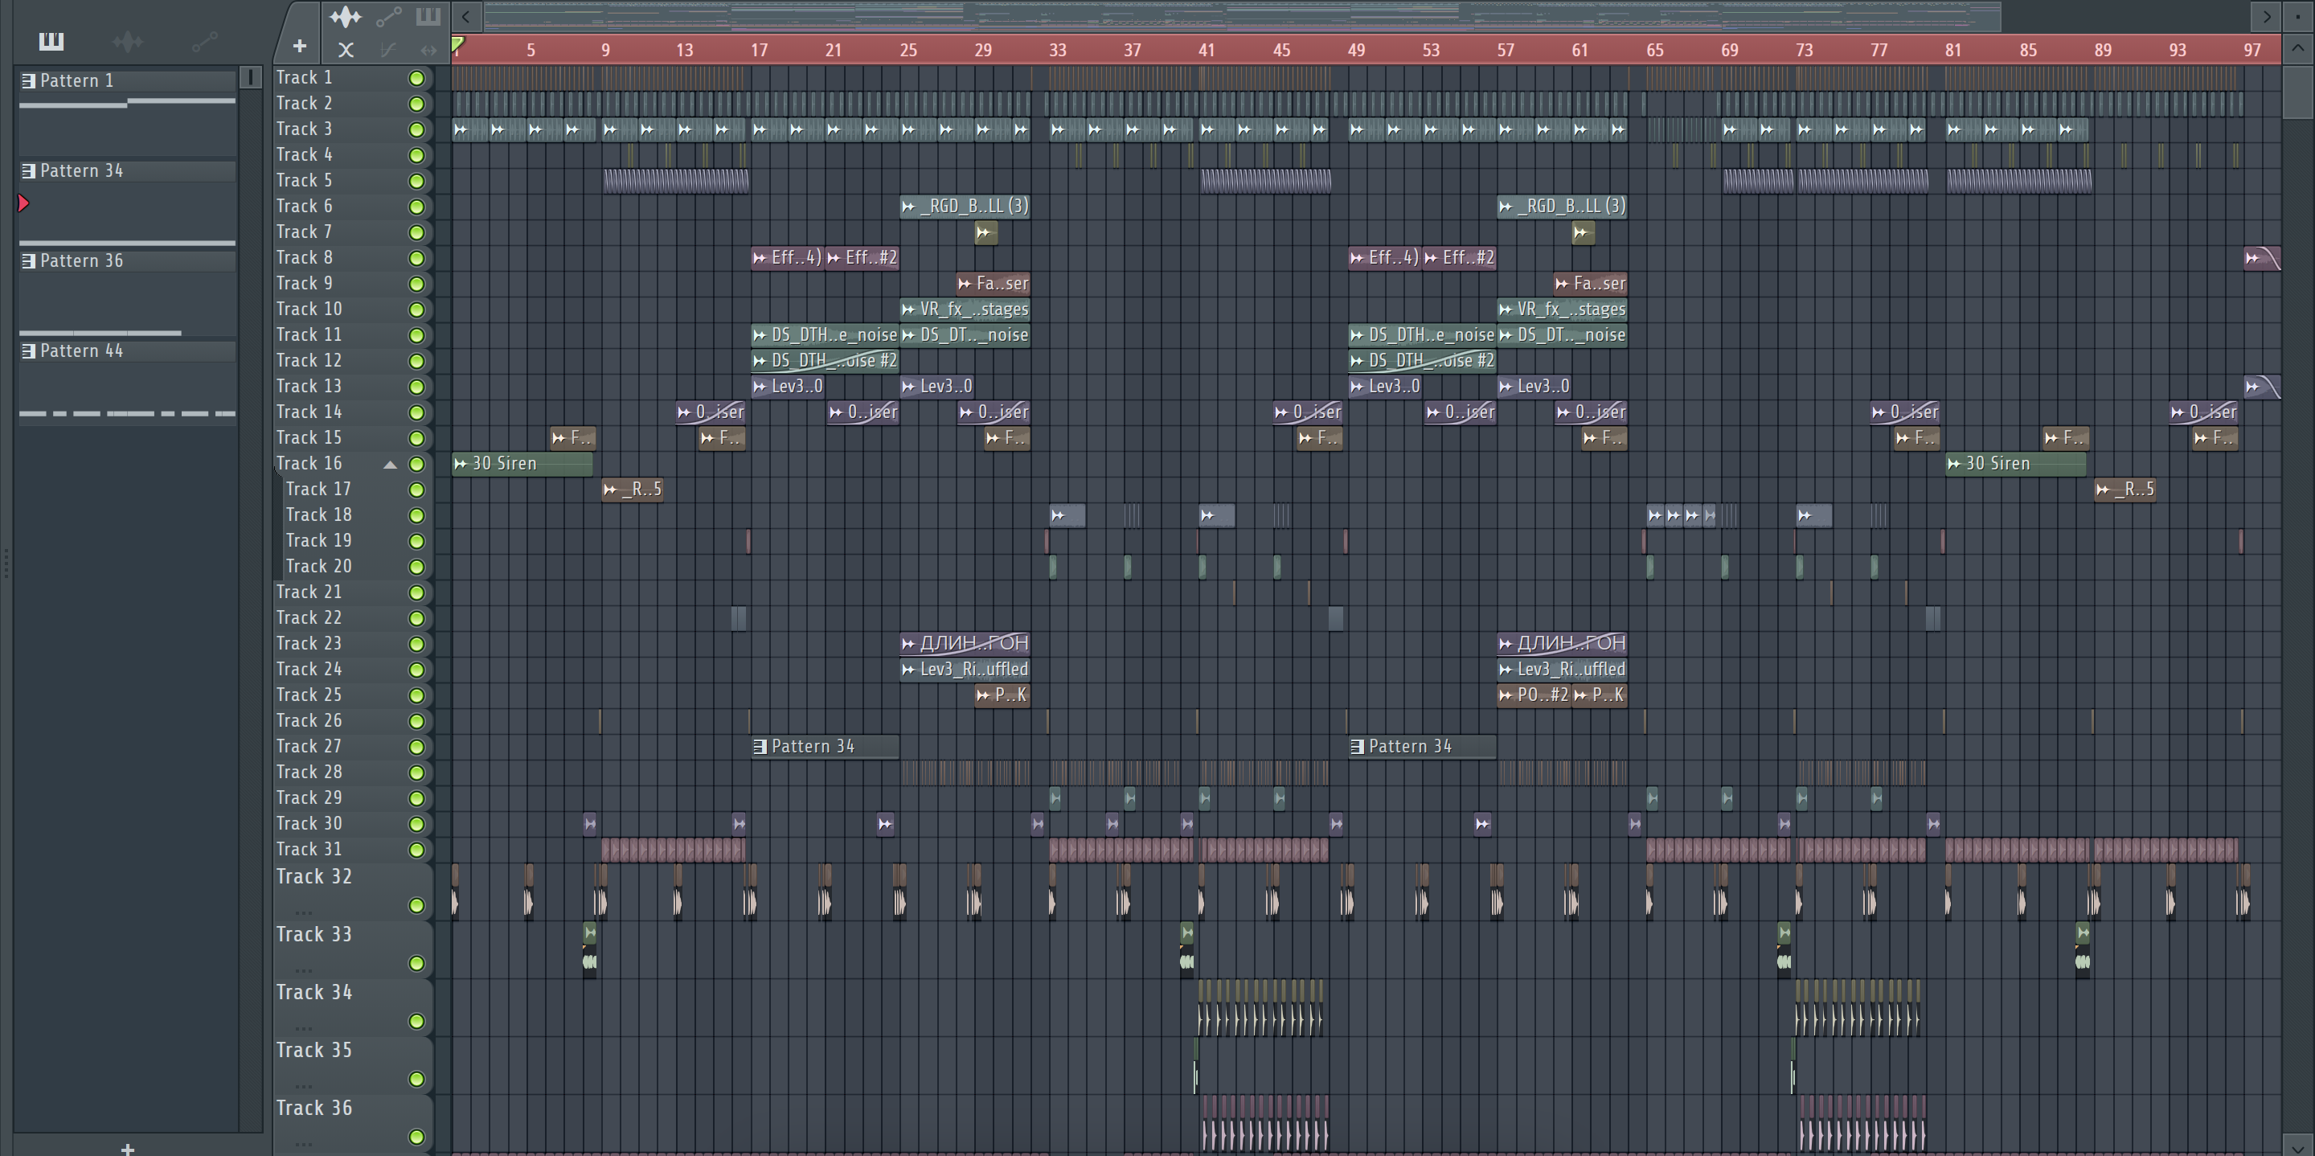Click the horizontal stretch arrows icon

point(428,51)
